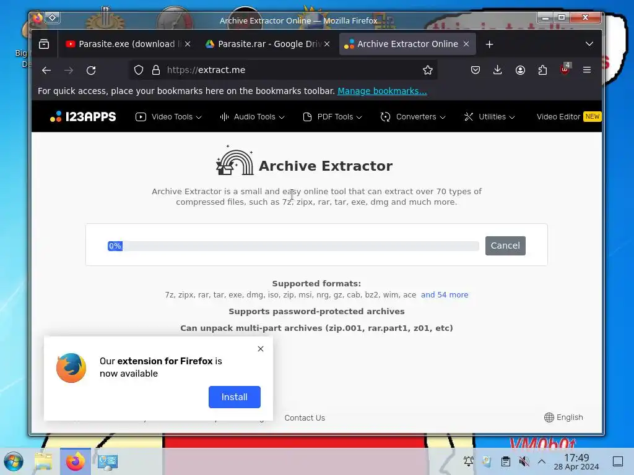This screenshot has width=634, height=475.
Task: Close the Archive Extractor Online tab
Action: point(466,44)
